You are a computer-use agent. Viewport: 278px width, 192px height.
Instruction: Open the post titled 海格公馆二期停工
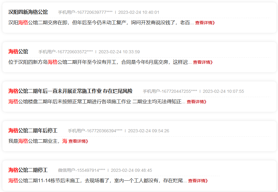[x=28, y=170]
